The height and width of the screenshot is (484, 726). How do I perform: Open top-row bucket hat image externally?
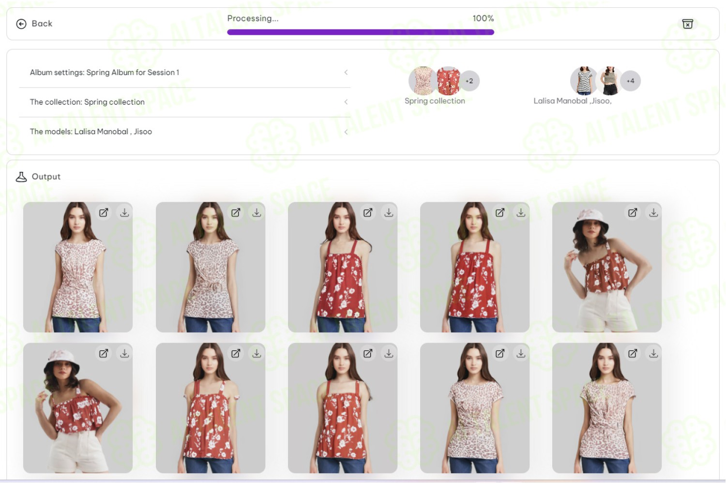tap(633, 212)
